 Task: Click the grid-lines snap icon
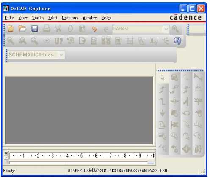130,41
